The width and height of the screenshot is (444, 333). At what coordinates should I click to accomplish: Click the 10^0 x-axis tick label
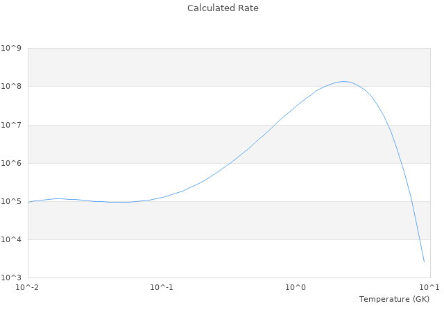296,287
